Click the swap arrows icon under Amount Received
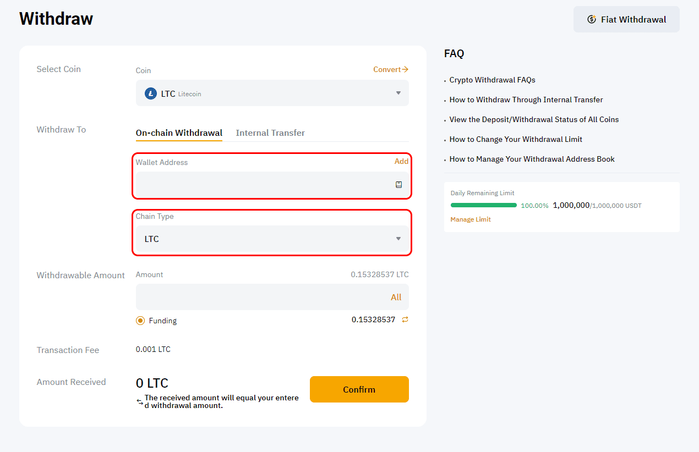 coord(140,402)
